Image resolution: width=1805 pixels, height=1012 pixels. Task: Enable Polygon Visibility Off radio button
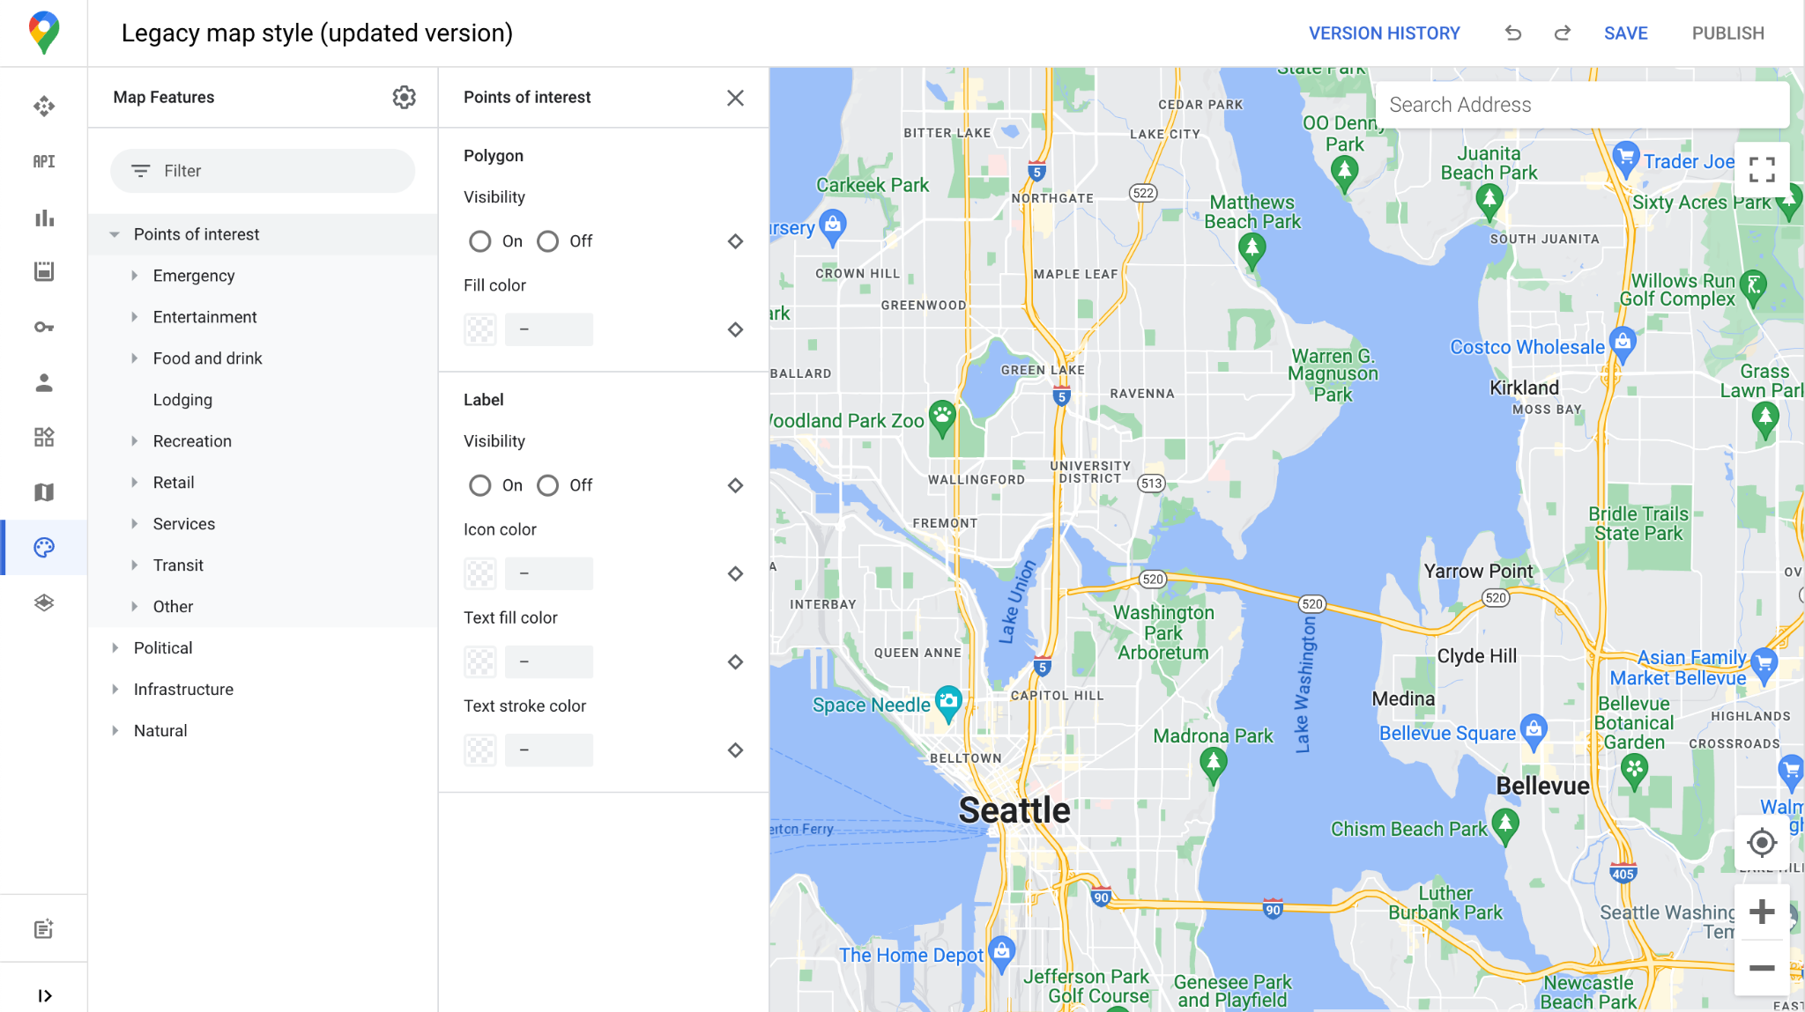[x=546, y=240]
